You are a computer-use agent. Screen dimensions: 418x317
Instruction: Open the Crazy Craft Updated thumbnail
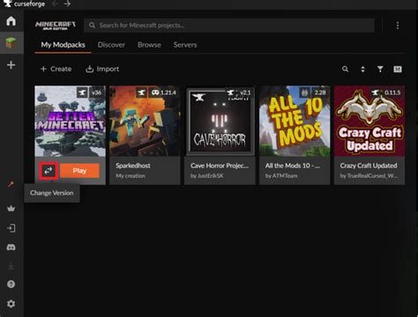369,121
